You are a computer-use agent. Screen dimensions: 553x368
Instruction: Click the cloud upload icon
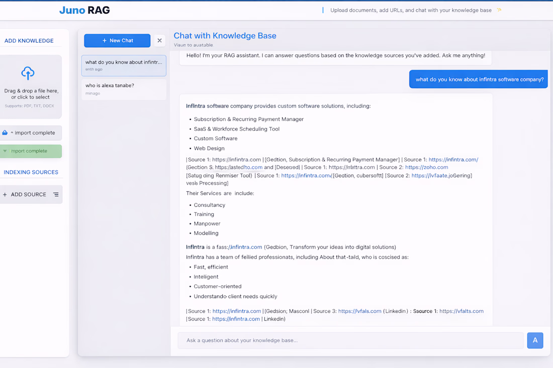click(28, 73)
